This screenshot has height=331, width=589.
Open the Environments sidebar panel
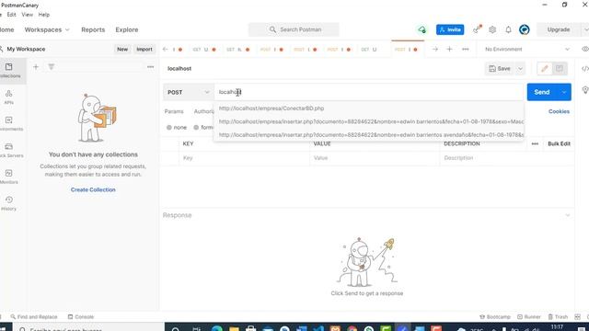pos(9,124)
